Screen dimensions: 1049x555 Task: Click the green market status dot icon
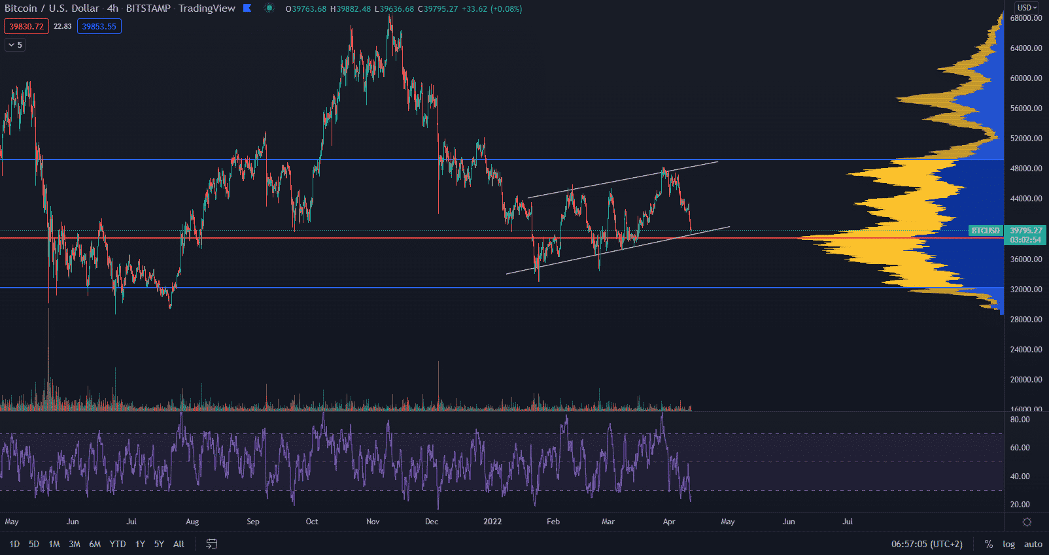269,8
